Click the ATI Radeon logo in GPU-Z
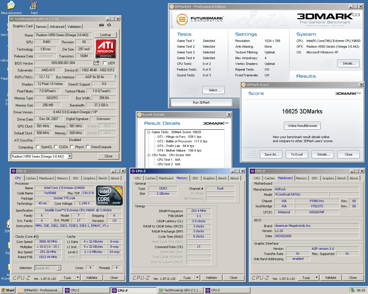 (106, 49)
